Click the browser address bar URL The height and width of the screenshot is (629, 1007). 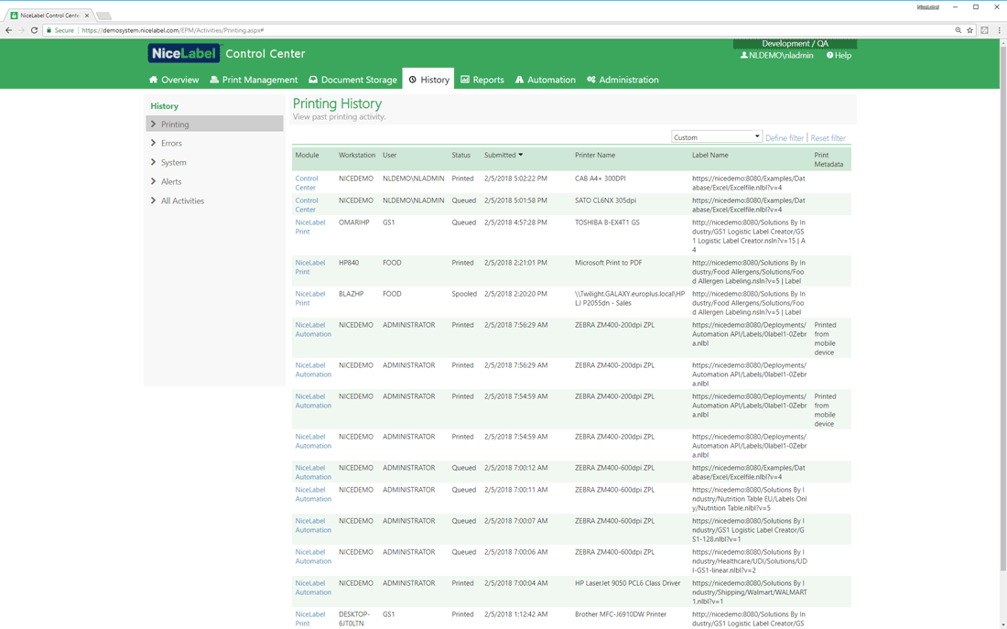click(x=173, y=30)
